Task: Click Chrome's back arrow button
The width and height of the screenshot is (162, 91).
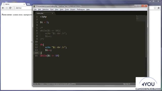Action: tap(3, 8)
